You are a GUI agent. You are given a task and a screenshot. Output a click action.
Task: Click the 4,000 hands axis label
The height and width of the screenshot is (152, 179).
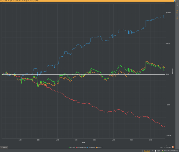tap(76, 140)
